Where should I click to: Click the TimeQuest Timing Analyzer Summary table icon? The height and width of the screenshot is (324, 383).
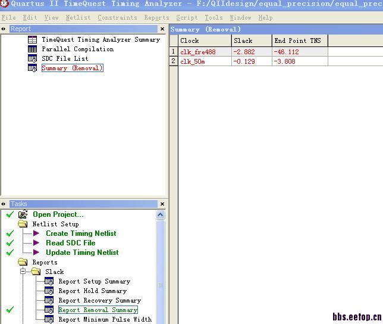32,40
